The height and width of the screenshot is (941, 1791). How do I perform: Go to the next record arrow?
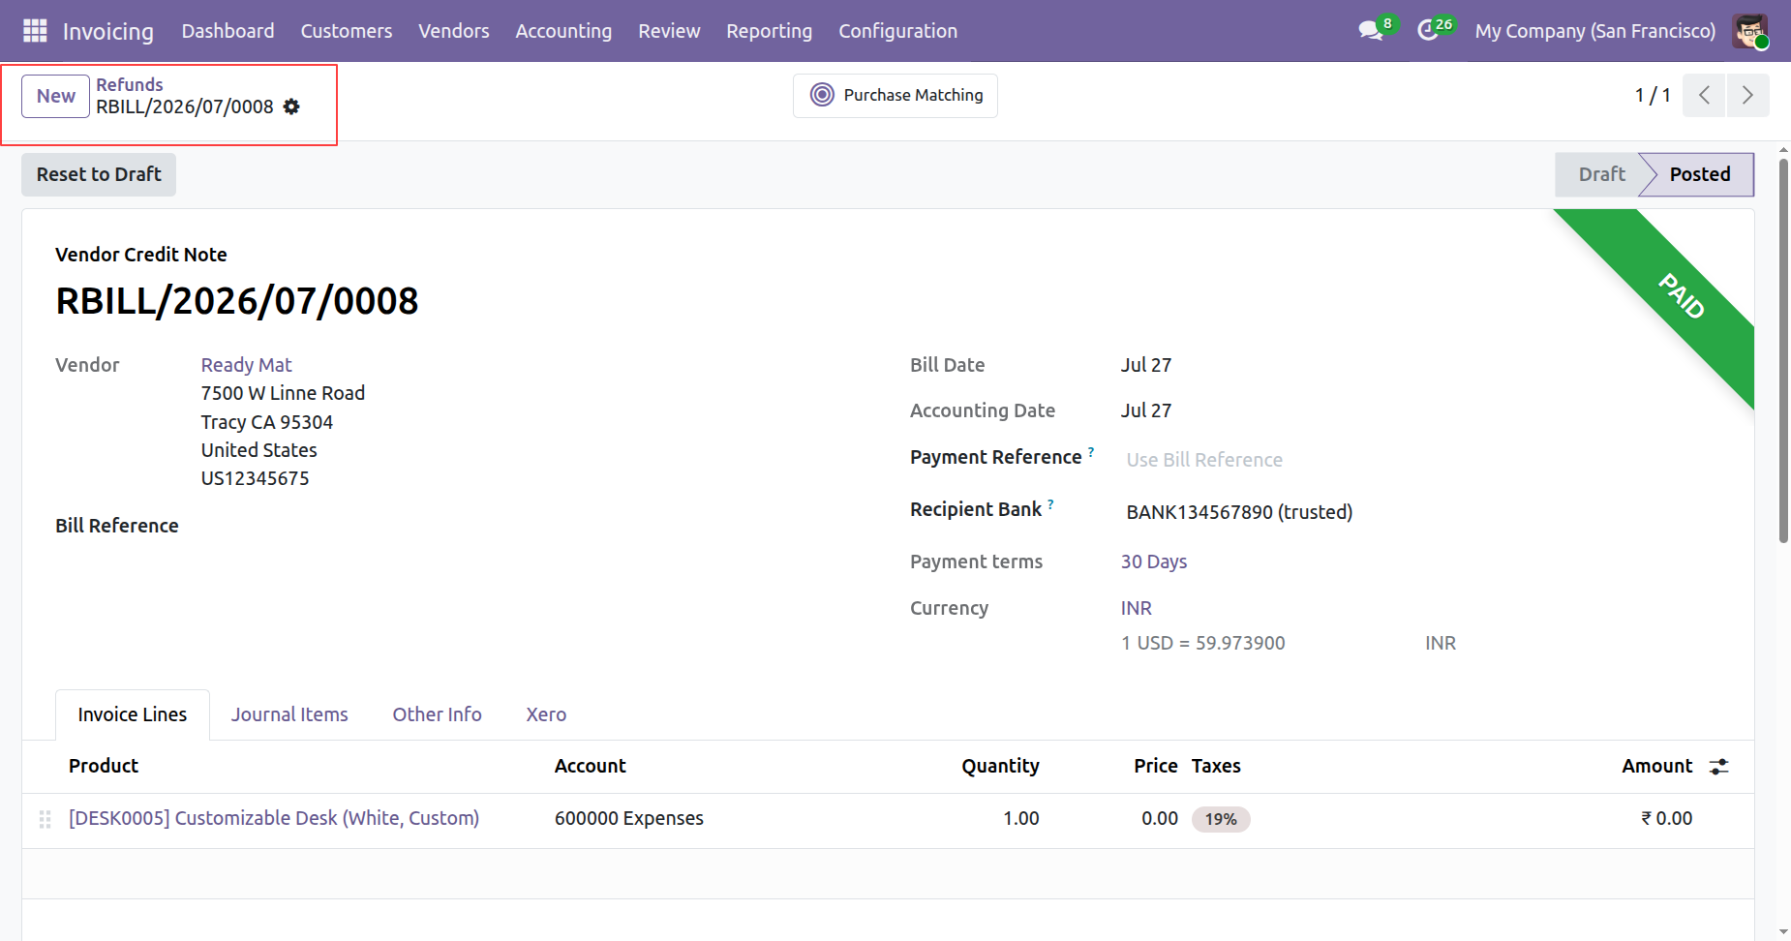1747,95
